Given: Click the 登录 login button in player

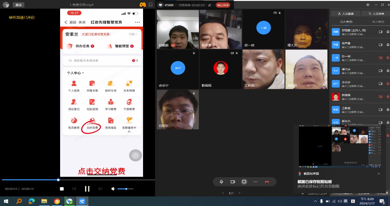Looking at the screenshot, I should point(18,5).
